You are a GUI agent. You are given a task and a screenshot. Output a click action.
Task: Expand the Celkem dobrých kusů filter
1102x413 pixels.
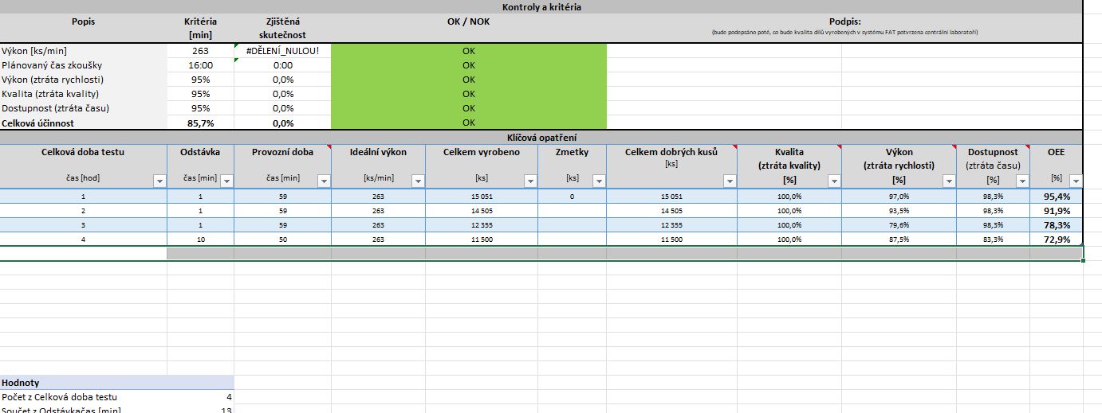click(x=729, y=181)
